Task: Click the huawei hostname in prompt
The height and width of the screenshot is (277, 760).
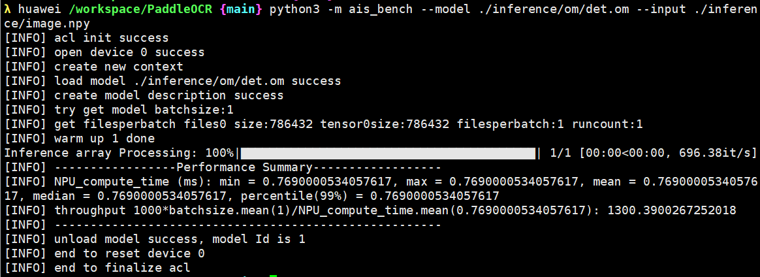Action: (40, 10)
